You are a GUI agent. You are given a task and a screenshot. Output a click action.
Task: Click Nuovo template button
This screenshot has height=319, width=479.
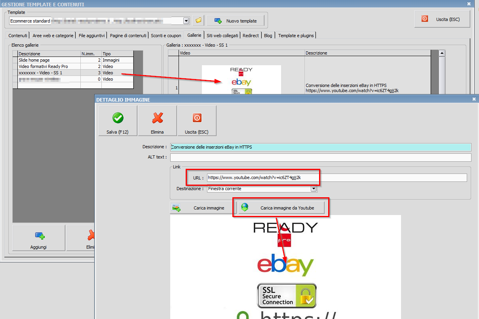pos(235,21)
